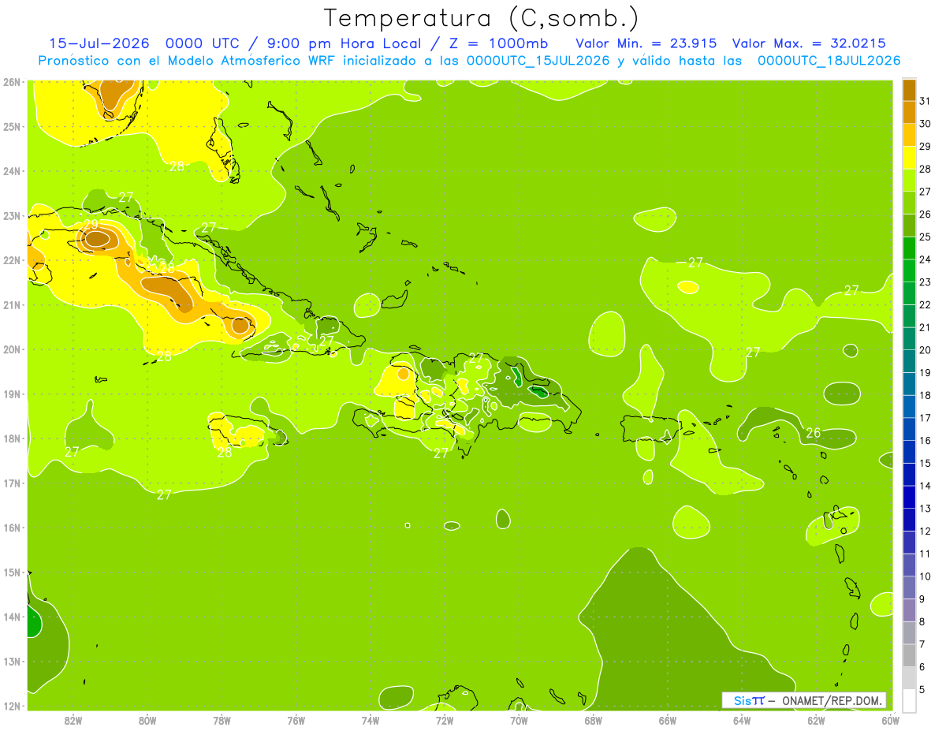Click the legend scale value 31
The image size is (946, 731).
(925, 101)
